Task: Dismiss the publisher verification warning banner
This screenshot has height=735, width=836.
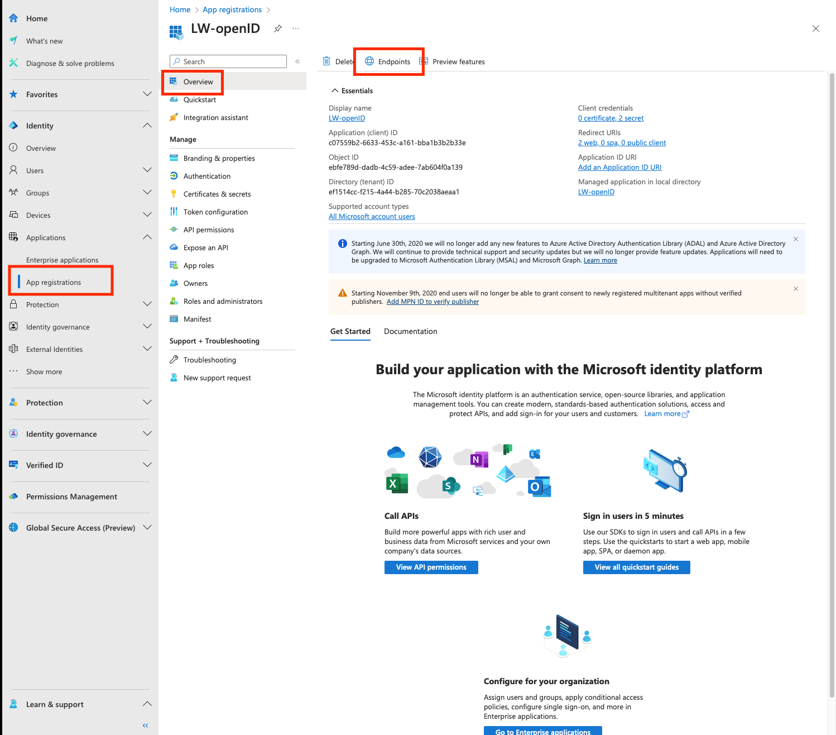Action: [x=796, y=289]
